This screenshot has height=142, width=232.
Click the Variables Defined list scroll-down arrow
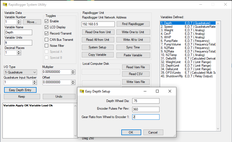click(218, 129)
